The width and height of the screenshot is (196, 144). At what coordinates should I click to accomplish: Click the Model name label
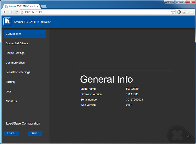click(x=88, y=89)
